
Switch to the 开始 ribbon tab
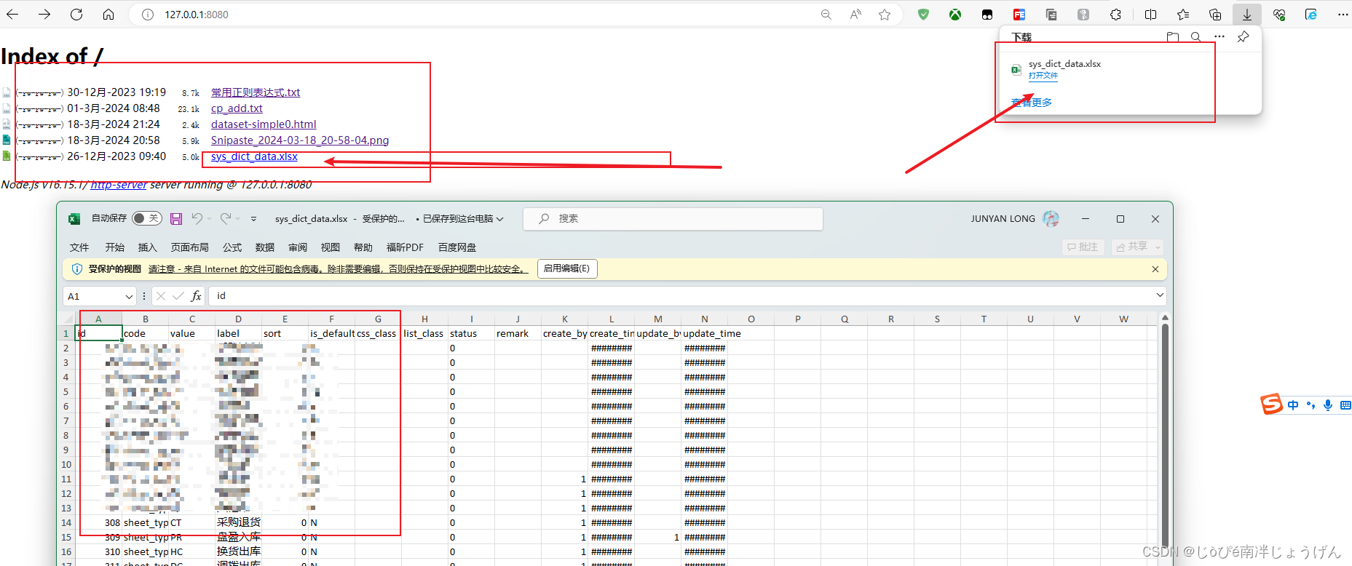[114, 247]
